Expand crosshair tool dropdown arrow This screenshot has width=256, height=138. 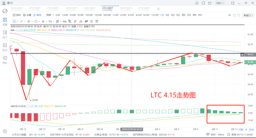(17, 22)
